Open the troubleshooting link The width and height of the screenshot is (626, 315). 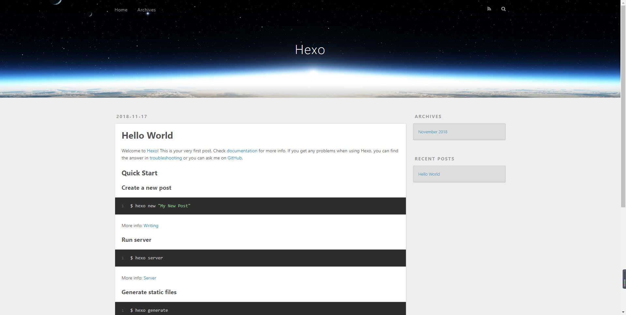pyautogui.click(x=166, y=158)
